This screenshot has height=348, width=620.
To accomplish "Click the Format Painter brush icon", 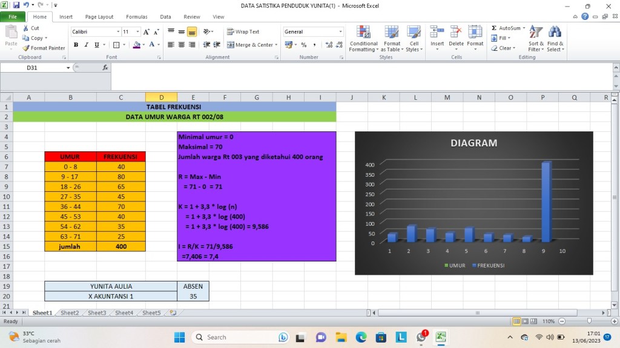I will tap(26, 48).
